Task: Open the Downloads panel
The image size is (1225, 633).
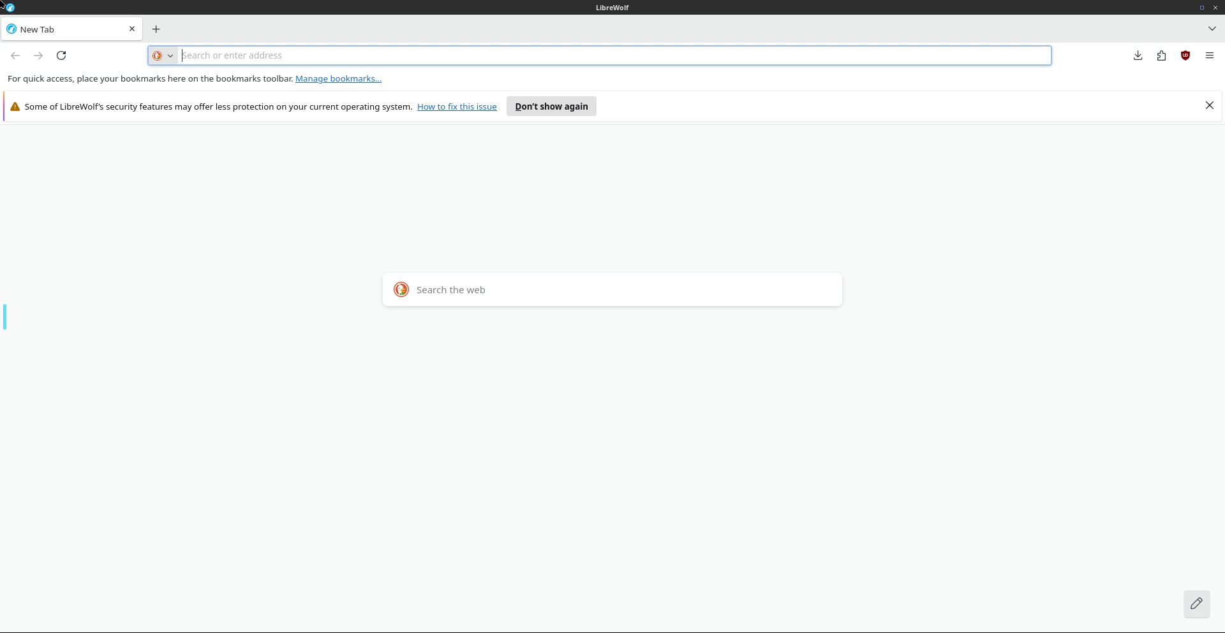Action: point(1138,55)
